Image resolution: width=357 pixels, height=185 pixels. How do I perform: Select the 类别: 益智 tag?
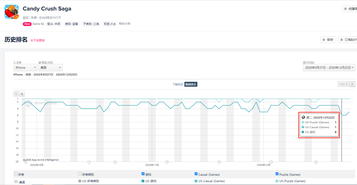click(x=71, y=24)
